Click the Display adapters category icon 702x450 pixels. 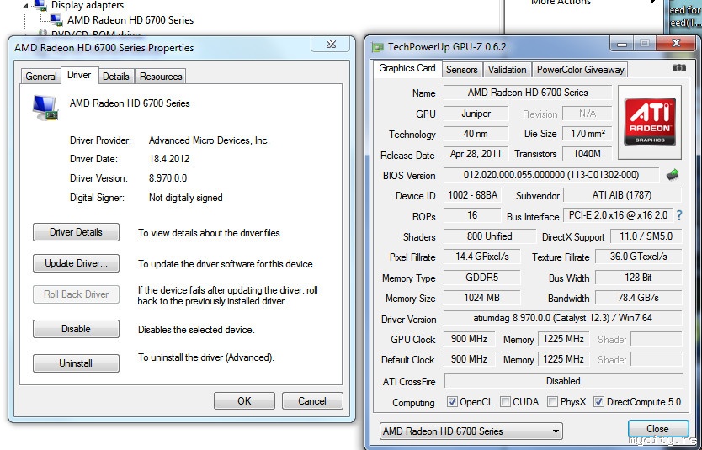(40, 5)
